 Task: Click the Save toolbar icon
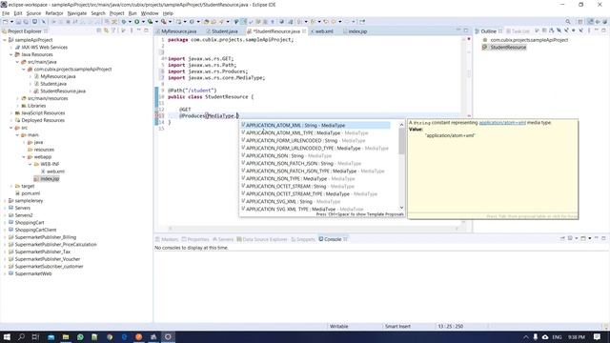pos(18,22)
